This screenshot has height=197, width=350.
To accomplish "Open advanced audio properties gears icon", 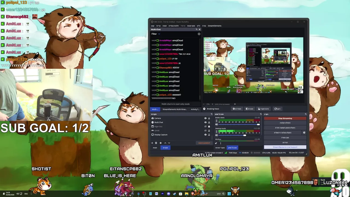I will pos(216,143).
